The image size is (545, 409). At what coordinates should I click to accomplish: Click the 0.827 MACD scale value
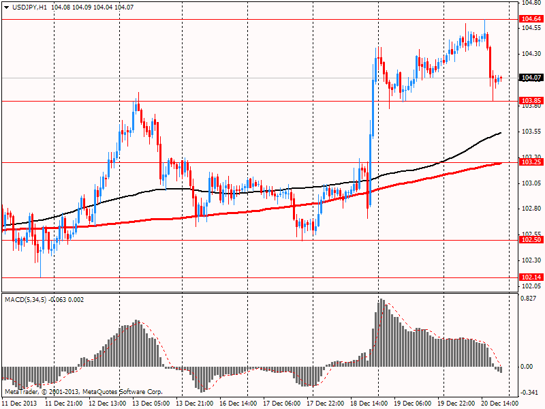(x=529, y=299)
